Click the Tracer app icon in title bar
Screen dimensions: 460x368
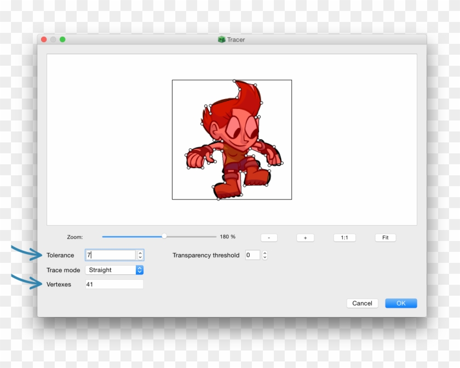point(221,39)
